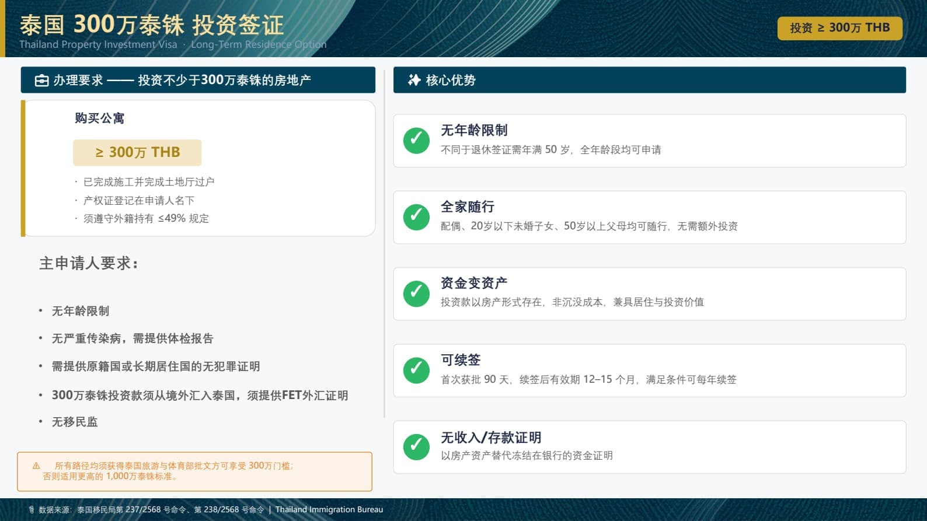The height and width of the screenshot is (521, 927).
Task: Select the bullet 无移民监
Action: [x=75, y=422]
